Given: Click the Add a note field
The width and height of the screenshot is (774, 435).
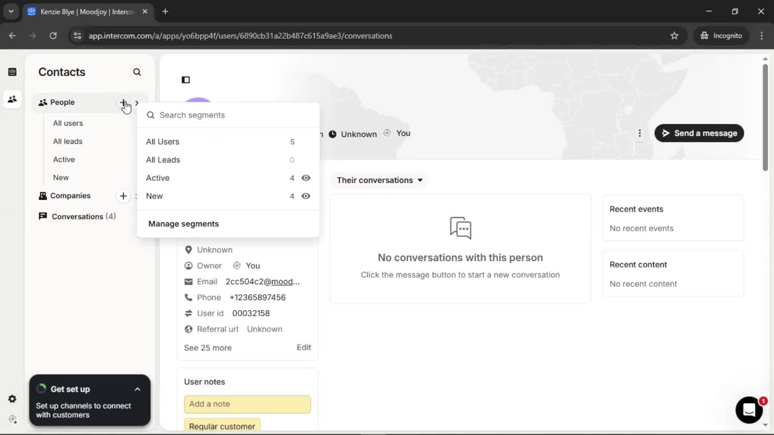Looking at the screenshot, I should pyautogui.click(x=247, y=404).
